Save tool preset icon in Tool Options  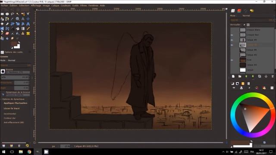pyautogui.click(x=3, y=146)
